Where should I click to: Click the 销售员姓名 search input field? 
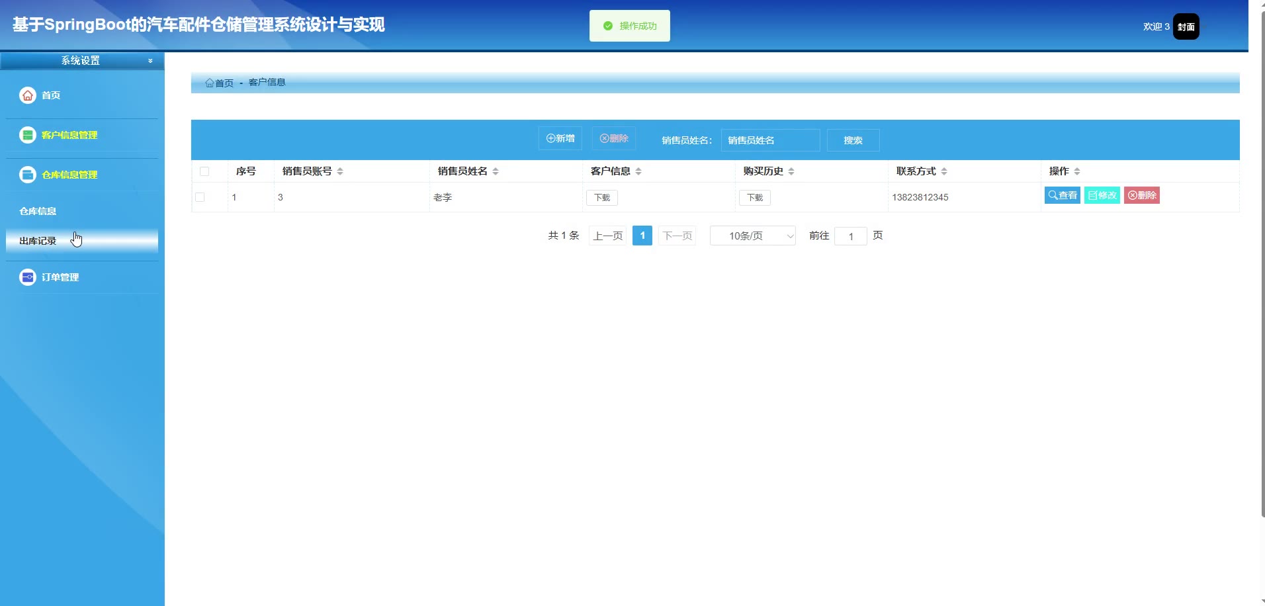pyautogui.click(x=770, y=140)
